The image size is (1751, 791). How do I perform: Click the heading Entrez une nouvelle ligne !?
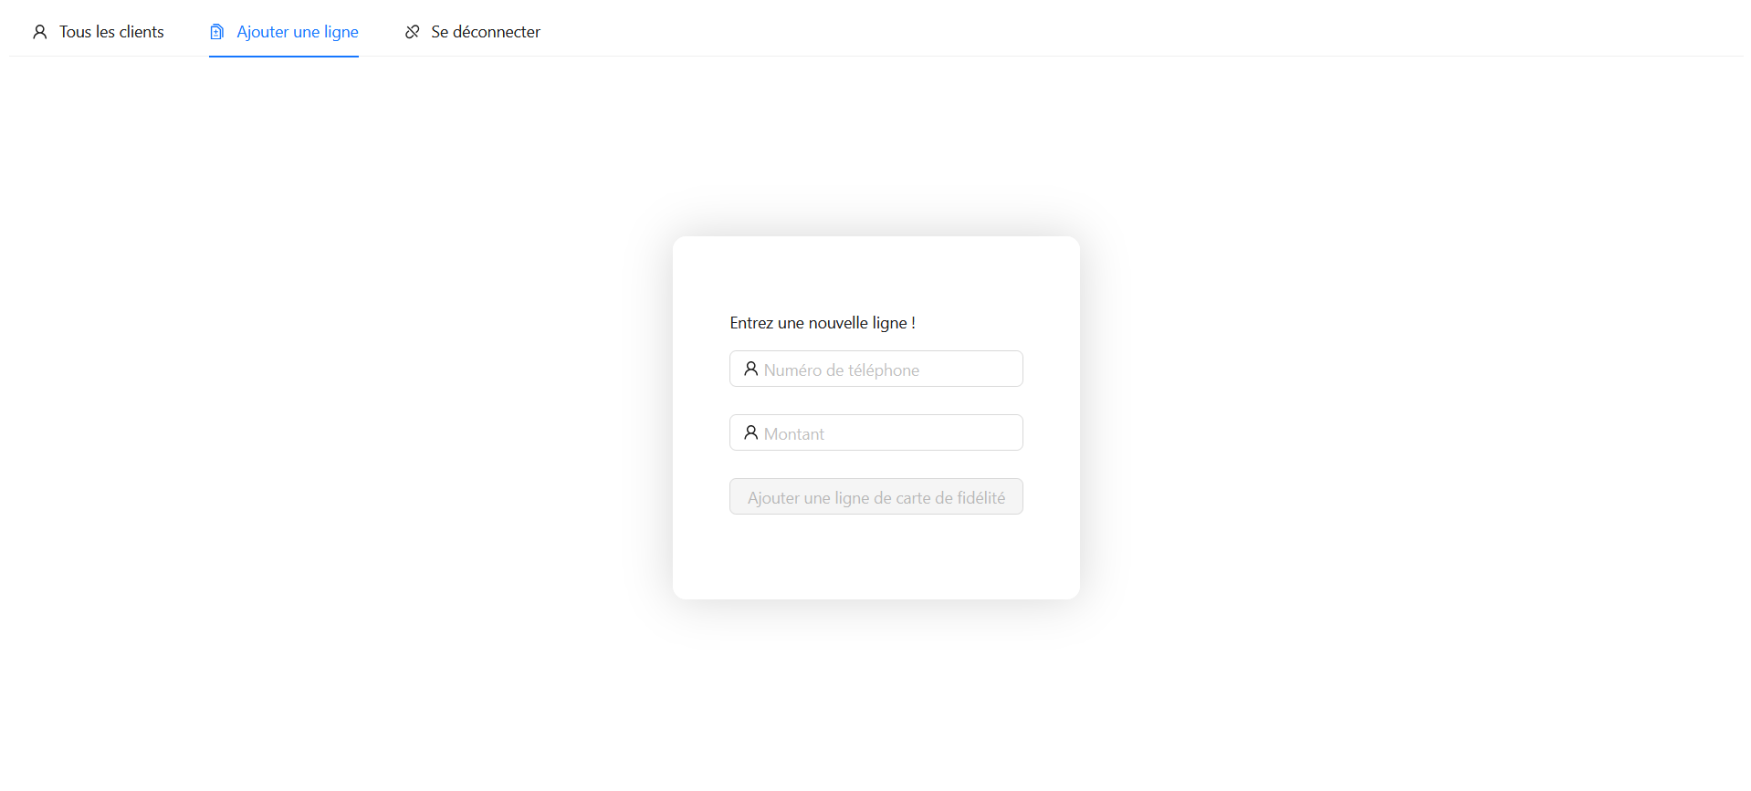(823, 323)
